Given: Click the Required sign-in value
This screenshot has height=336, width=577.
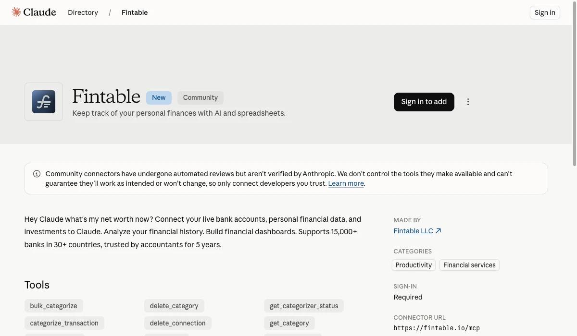Looking at the screenshot, I should pyautogui.click(x=408, y=297).
